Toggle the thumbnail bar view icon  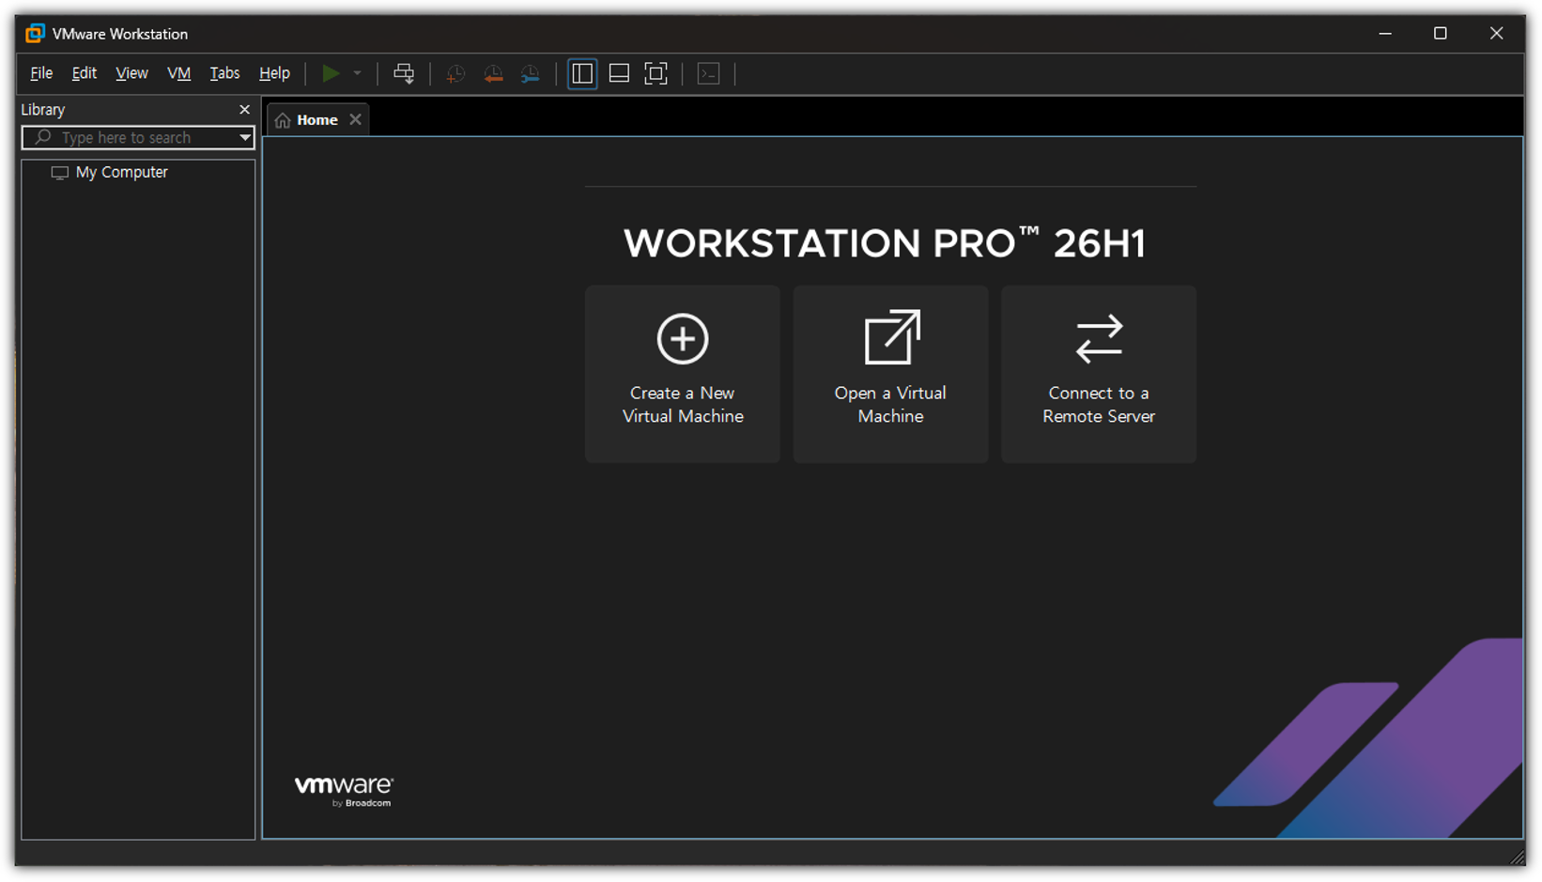pos(619,73)
